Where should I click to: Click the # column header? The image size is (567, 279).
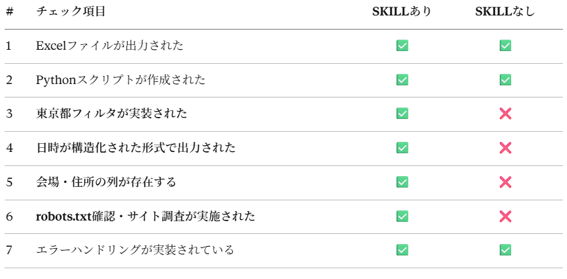click(9, 11)
